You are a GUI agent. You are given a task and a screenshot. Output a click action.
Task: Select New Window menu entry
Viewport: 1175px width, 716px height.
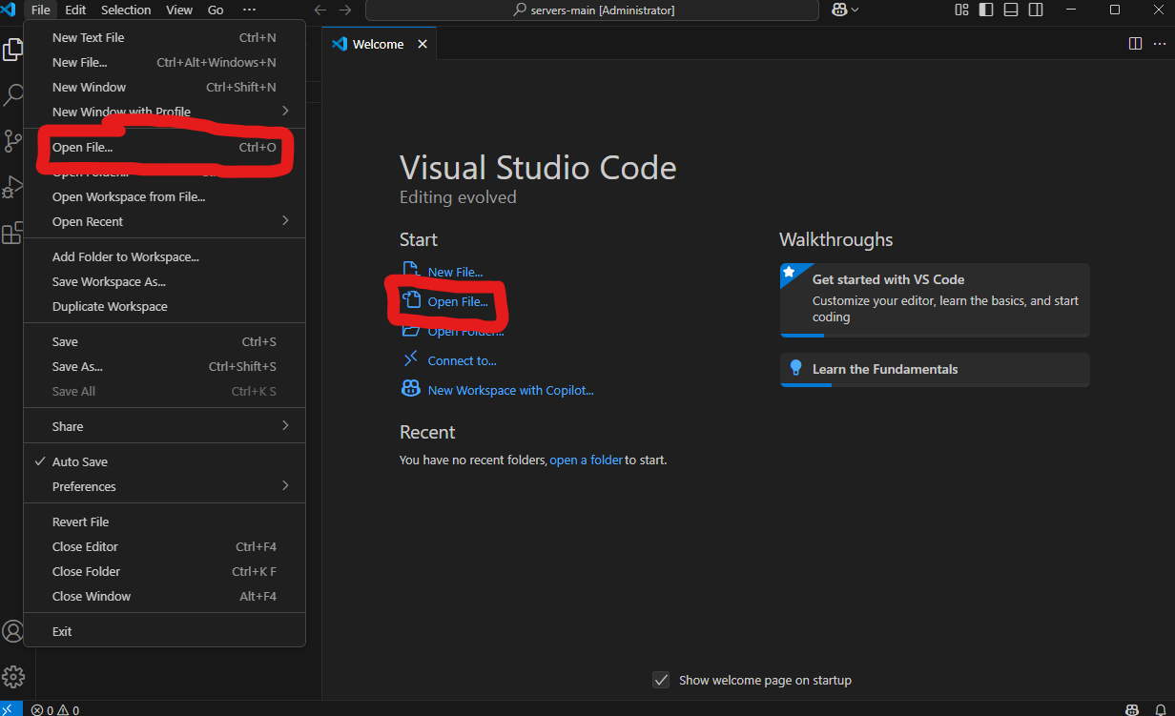(x=164, y=87)
